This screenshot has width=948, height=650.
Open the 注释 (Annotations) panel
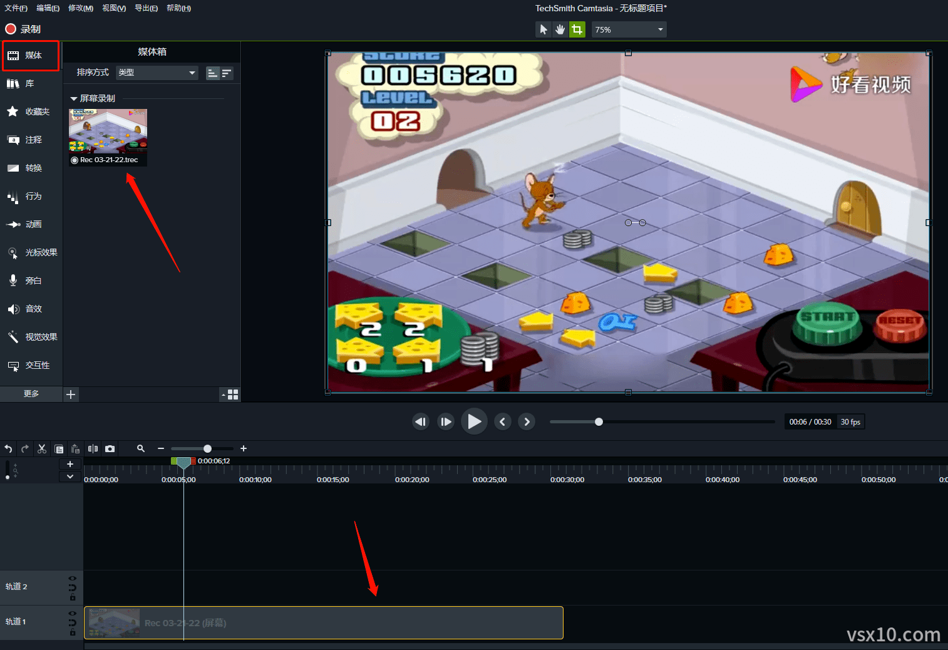pyautogui.click(x=31, y=140)
